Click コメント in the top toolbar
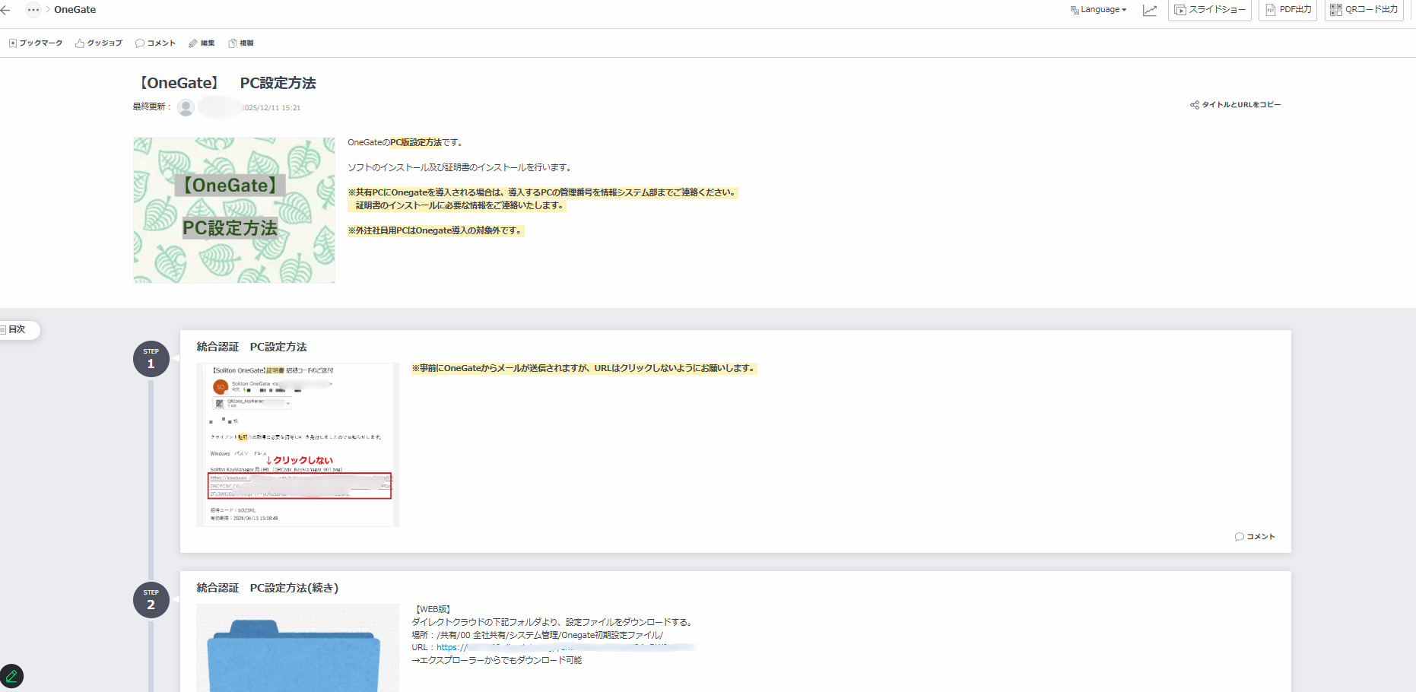The height and width of the screenshot is (692, 1416). coord(155,43)
